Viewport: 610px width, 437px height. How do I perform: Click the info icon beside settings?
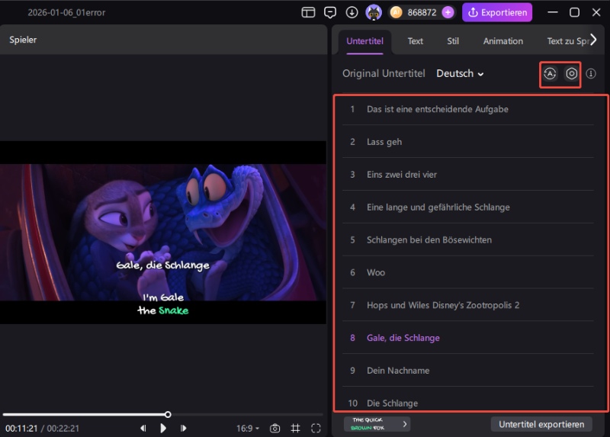(591, 73)
